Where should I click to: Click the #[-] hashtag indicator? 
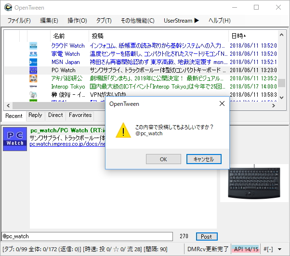point(268,249)
